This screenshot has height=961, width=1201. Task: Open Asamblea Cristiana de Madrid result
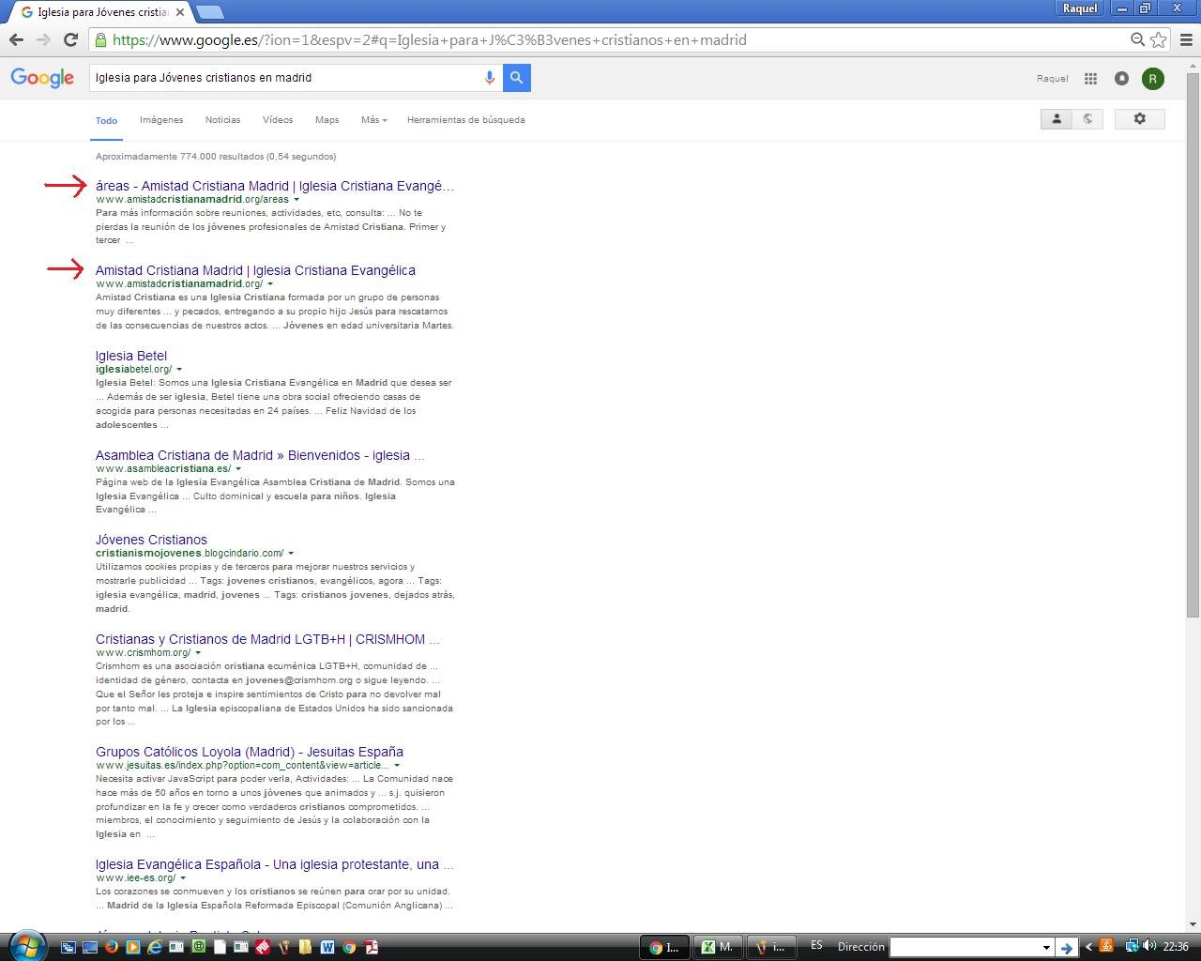pyautogui.click(x=260, y=455)
